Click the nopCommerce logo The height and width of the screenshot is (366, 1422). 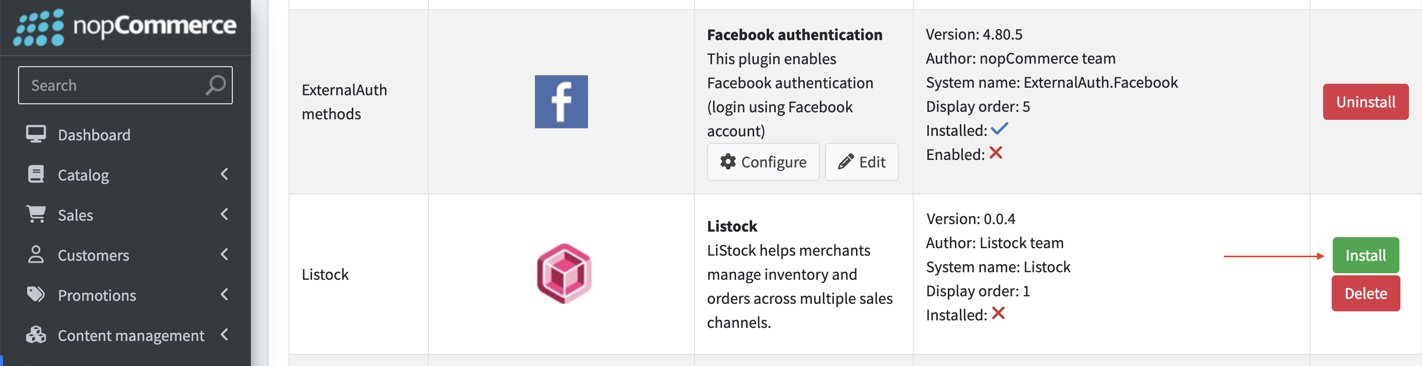click(125, 27)
